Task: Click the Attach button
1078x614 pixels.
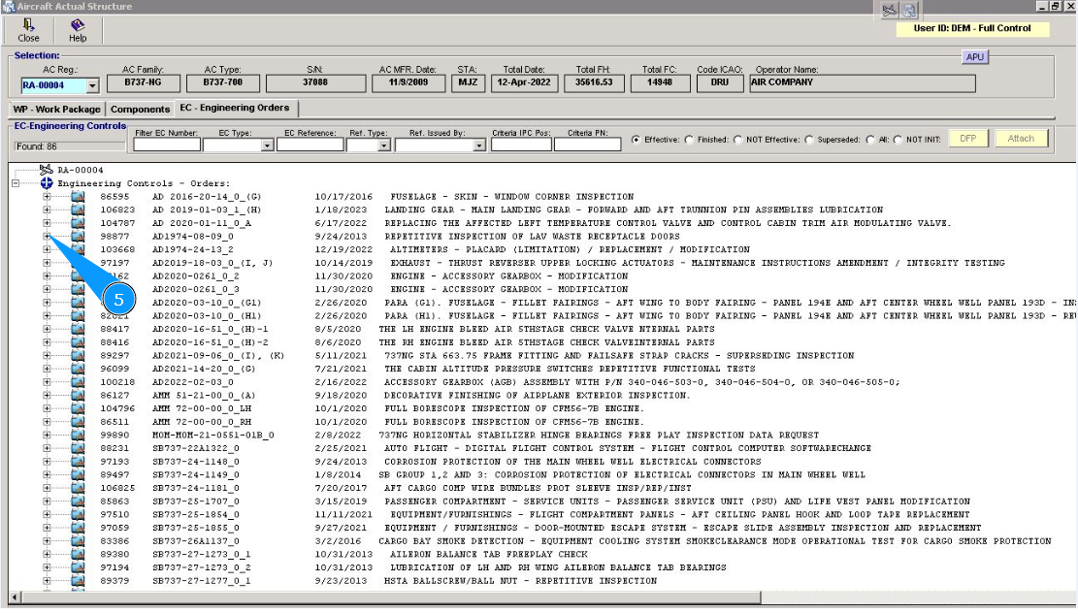Action: coord(1021,138)
